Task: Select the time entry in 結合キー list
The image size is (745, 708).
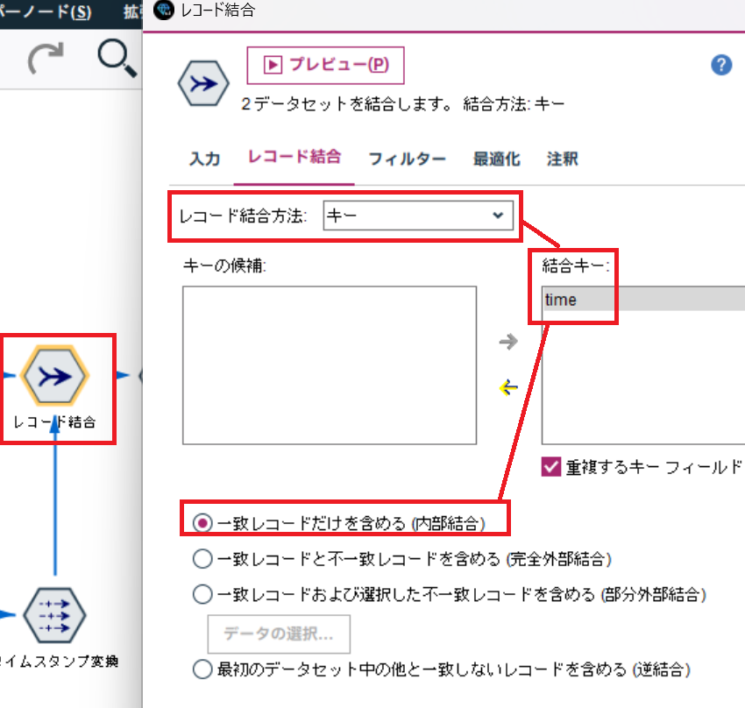Action: 643,299
